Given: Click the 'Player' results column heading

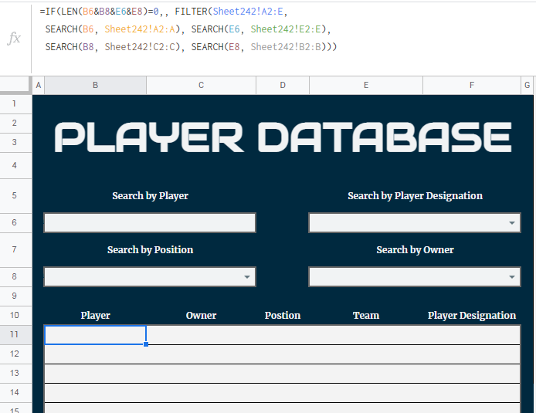Looking at the screenshot, I should pos(95,315).
